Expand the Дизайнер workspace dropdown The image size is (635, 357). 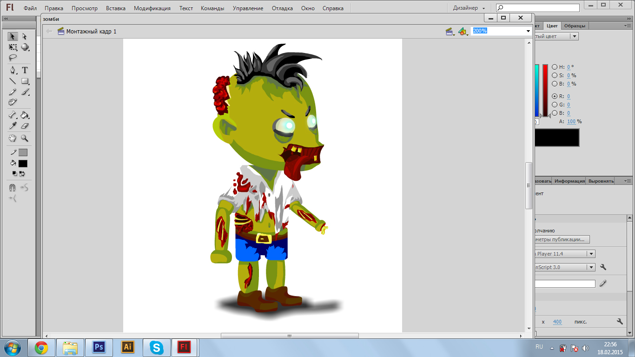click(x=469, y=8)
